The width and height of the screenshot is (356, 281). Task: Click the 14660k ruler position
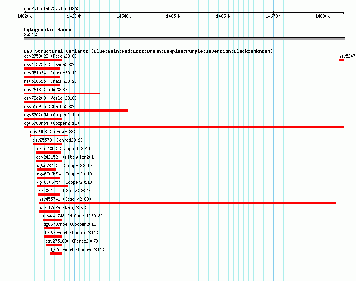click(223, 16)
